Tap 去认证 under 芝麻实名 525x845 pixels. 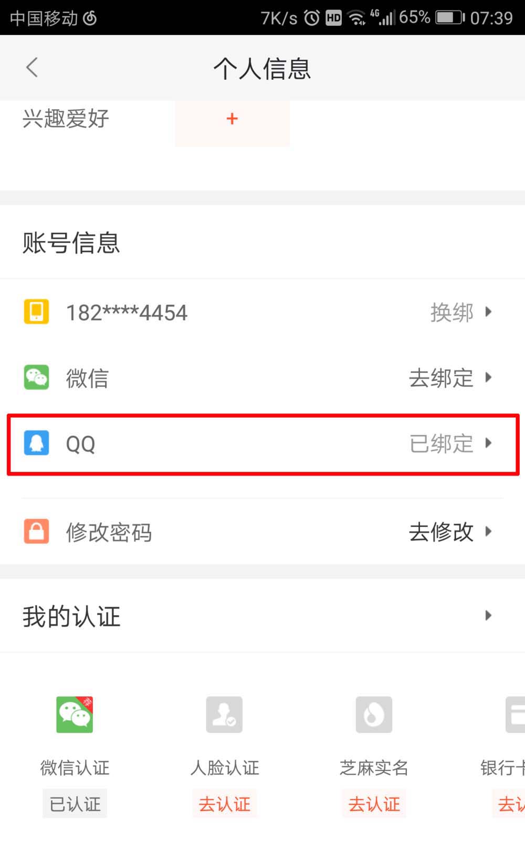coord(374,804)
